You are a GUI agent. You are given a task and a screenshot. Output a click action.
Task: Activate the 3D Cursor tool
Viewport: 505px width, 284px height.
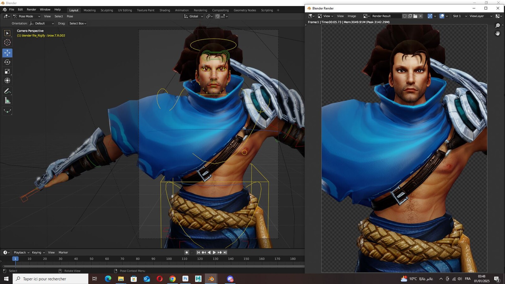7,42
